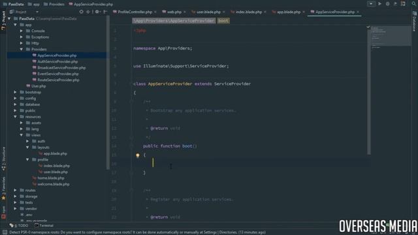Image resolution: width=418 pixels, height=235 pixels.
Task: Toggle the Favorites tool window tab
Action: coord(3,188)
